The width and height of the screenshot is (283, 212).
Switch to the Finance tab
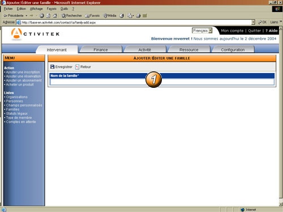(101, 50)
